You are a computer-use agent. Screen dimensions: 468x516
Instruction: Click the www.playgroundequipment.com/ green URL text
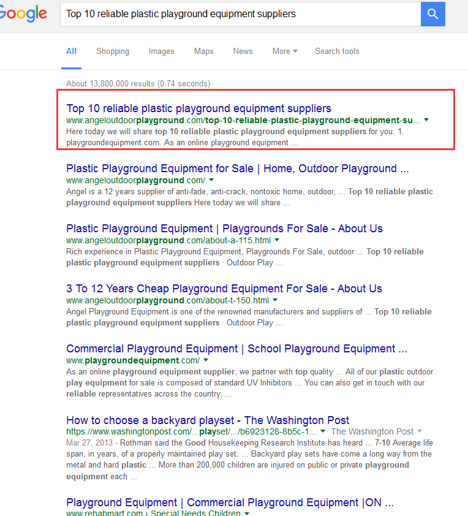[x=133, y=360]
